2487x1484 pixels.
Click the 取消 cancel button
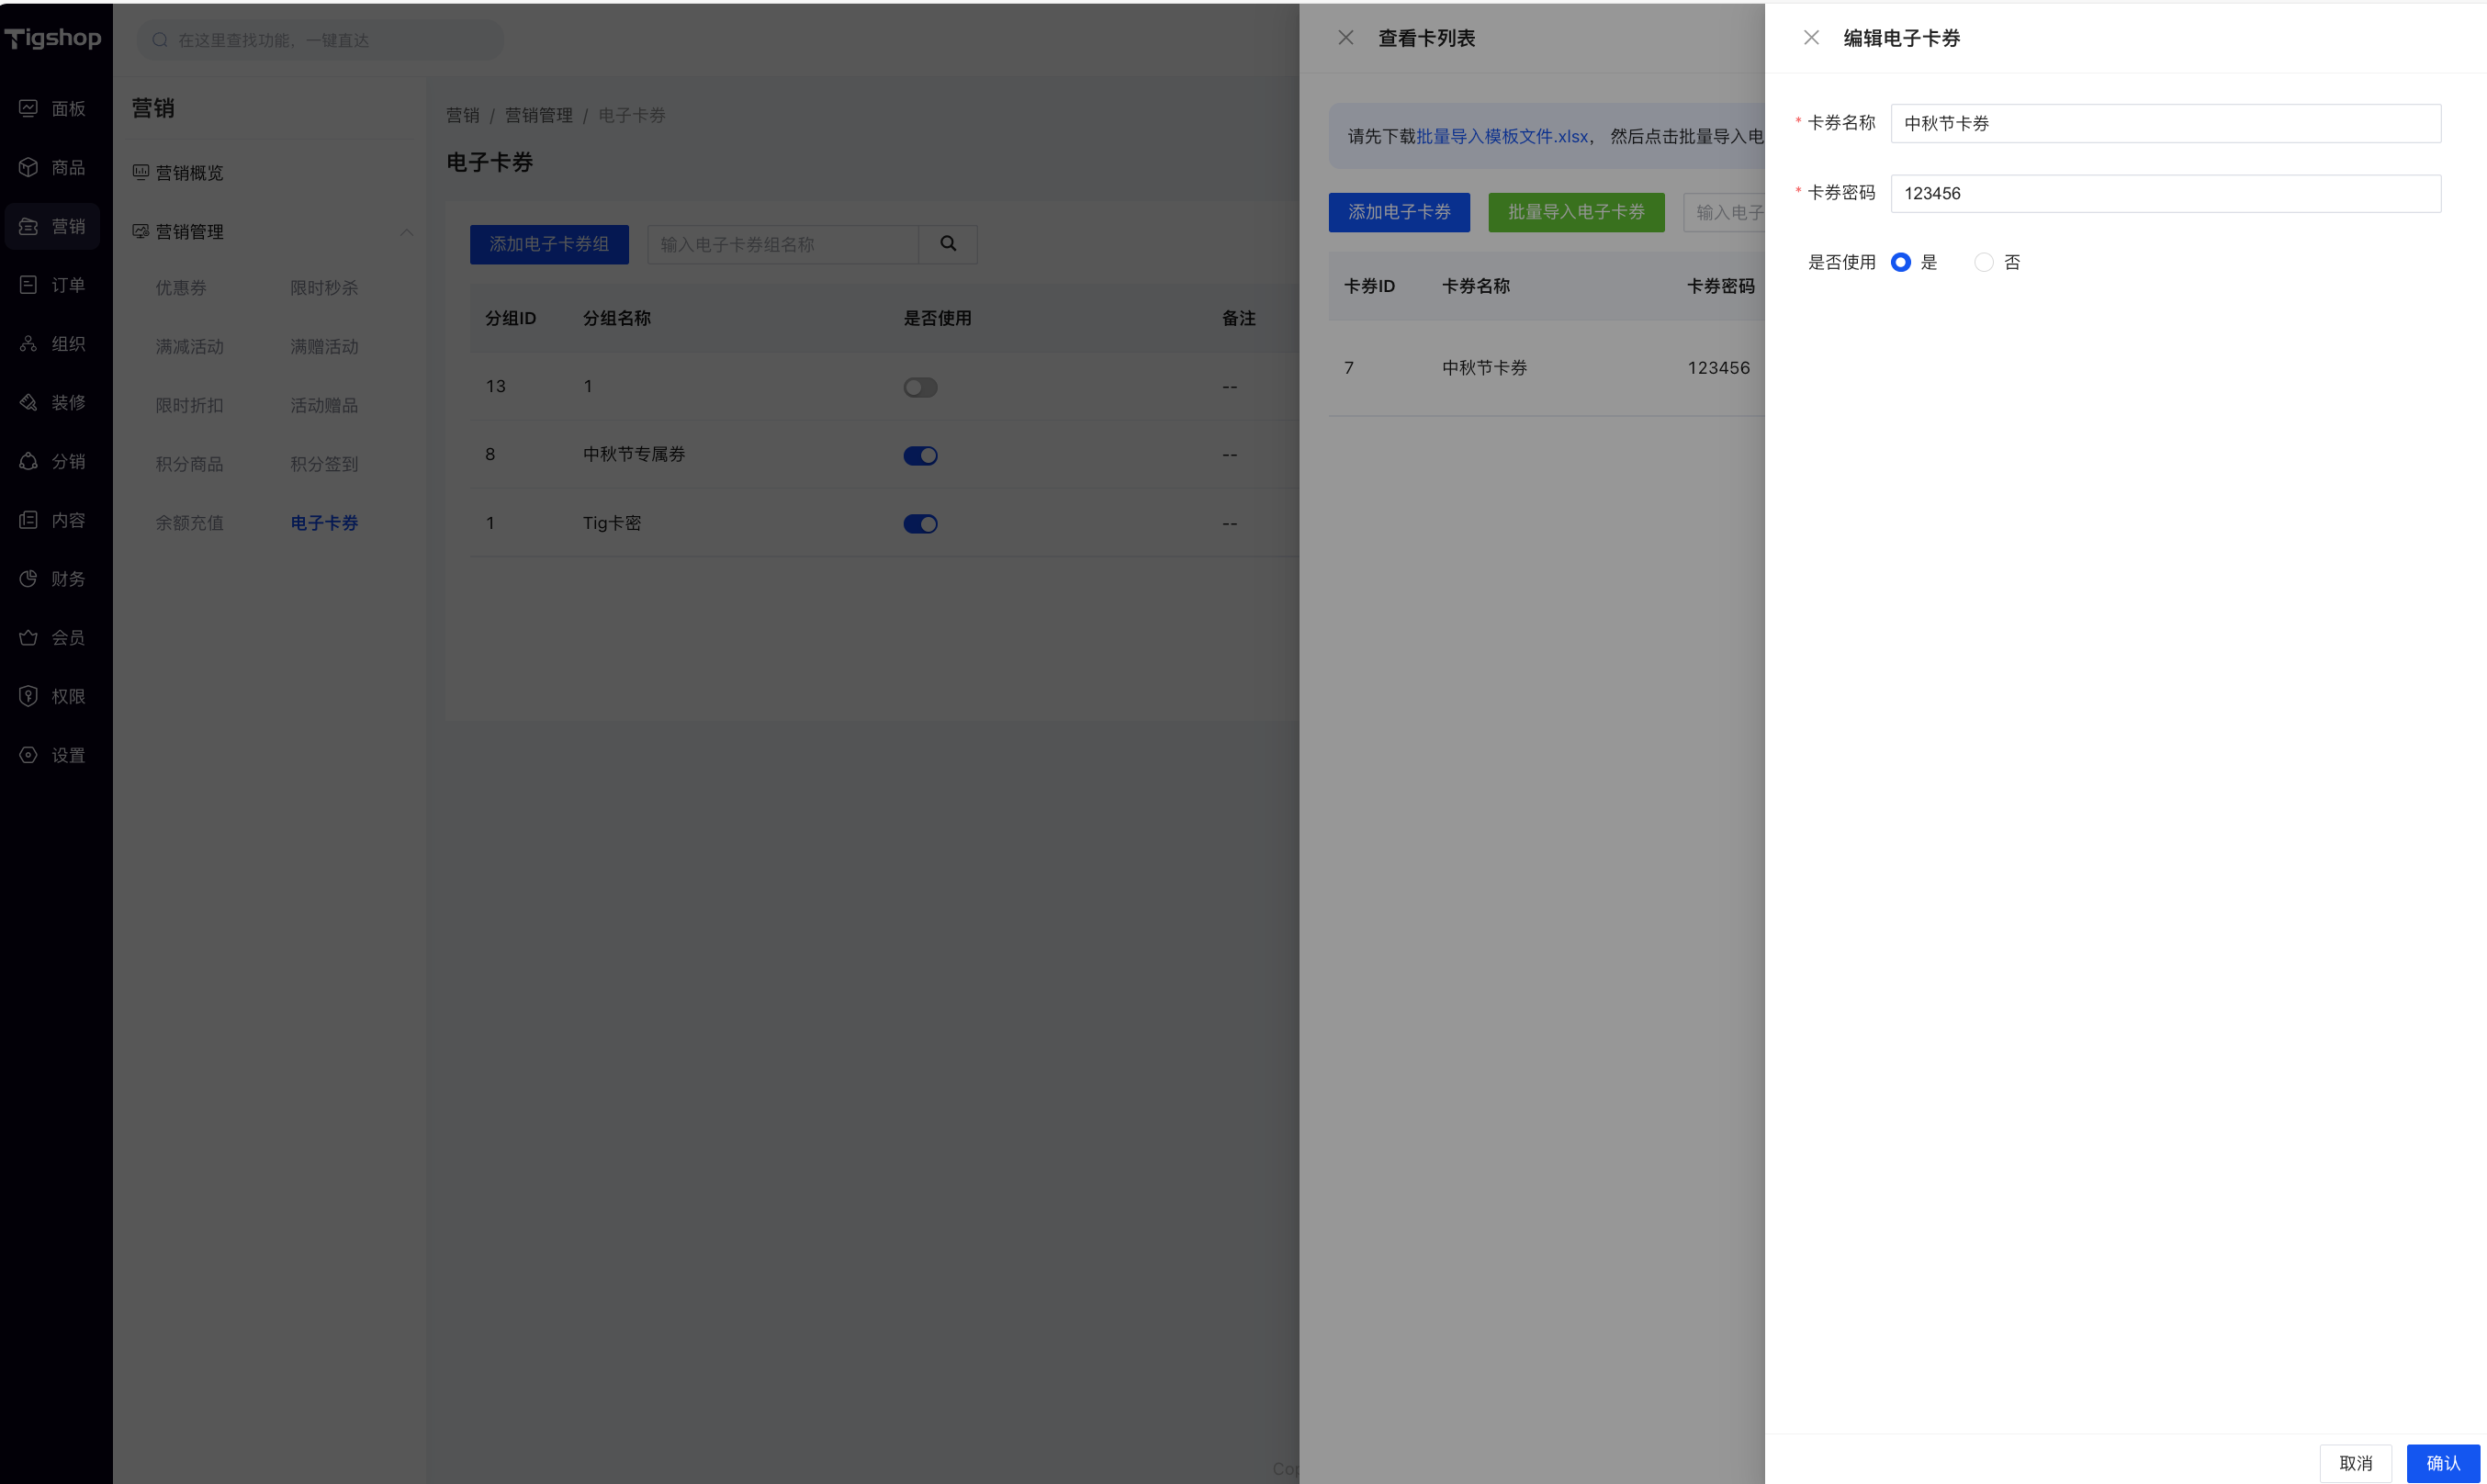pyautogui.click(x=2354, y=1463)
